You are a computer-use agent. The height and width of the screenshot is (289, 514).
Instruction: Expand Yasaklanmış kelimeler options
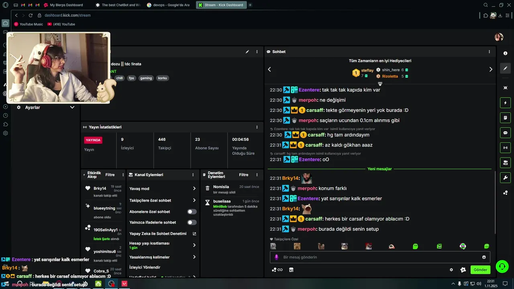[194, 257]
